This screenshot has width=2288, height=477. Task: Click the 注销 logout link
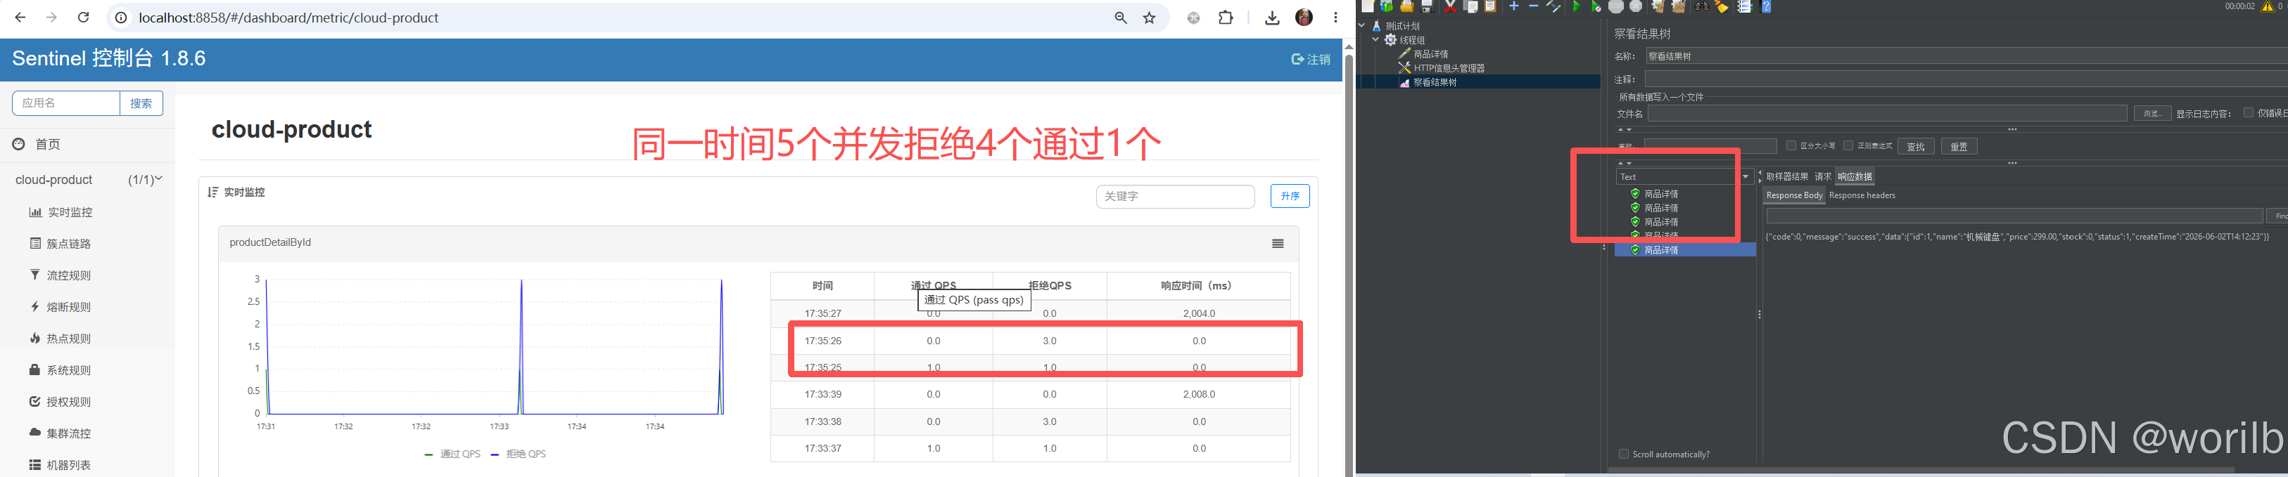point(1310,60)
